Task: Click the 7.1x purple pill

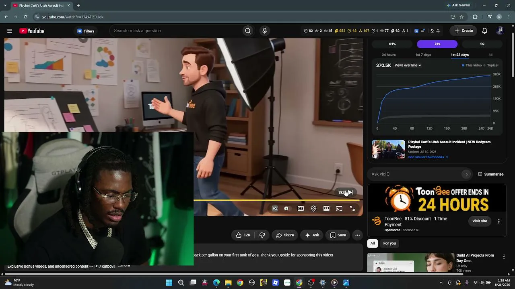Action: [437, 44]
